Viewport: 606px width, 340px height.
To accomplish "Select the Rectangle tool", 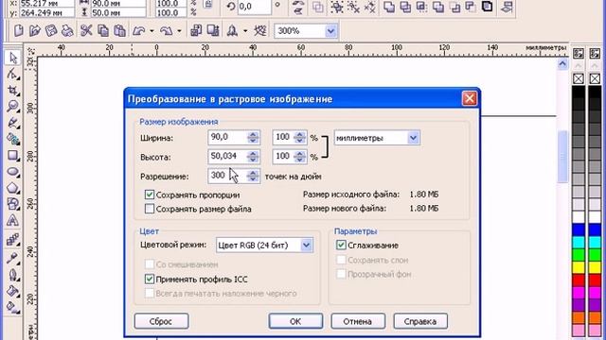I will tap(12, 155).
